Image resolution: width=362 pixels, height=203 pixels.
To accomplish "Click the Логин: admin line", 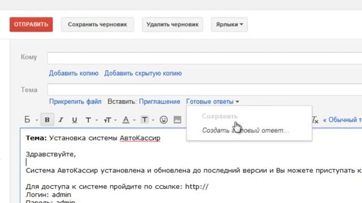I will click(x=49, y=195).
